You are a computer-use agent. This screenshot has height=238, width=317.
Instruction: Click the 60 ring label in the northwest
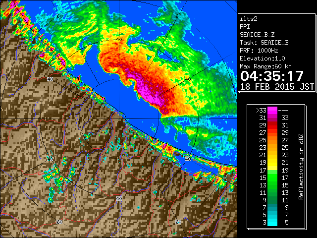click(x=59, y=16)
